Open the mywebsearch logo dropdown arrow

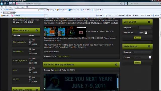coord(14,10)
